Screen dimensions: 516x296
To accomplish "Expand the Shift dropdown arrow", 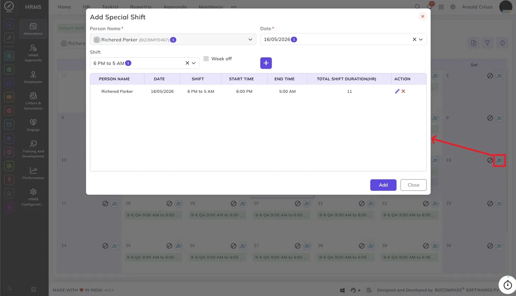I will 194,63.
